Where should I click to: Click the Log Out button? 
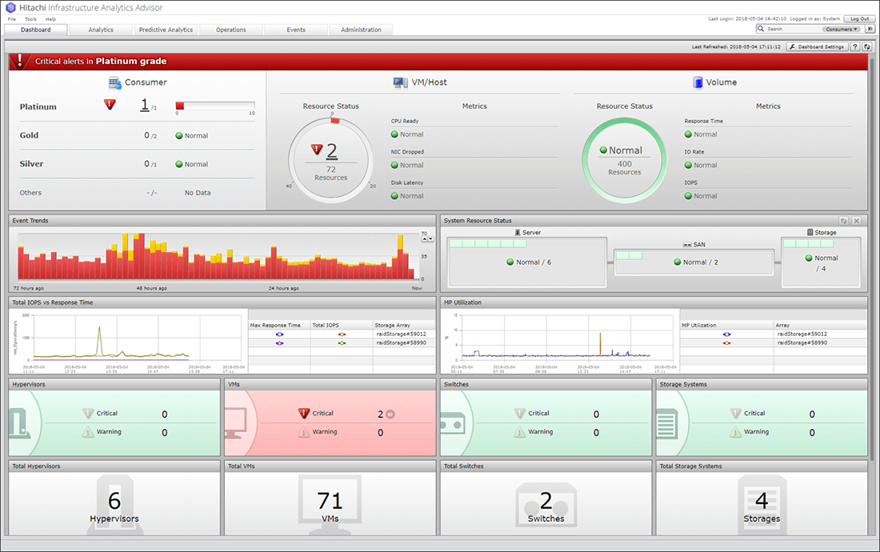(858, 18)
